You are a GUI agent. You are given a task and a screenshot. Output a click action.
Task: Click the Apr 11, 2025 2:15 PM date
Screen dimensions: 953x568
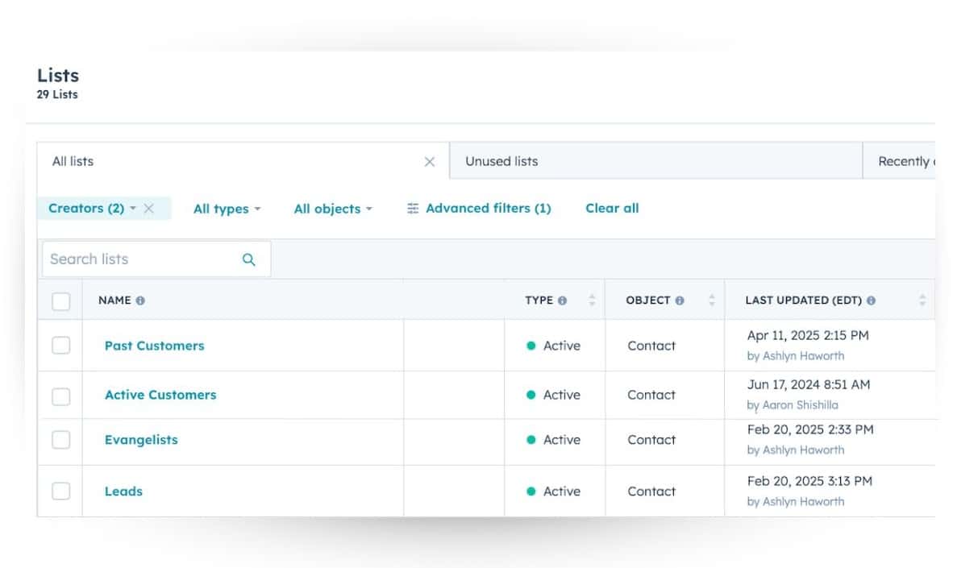[808, 335]
